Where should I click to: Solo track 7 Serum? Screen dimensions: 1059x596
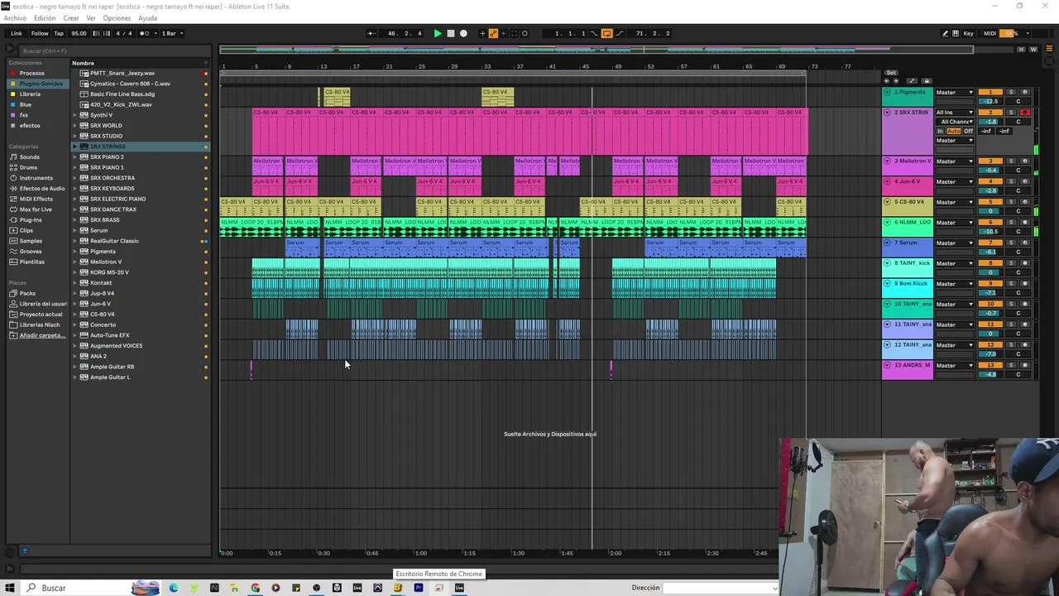(1010, 243)
